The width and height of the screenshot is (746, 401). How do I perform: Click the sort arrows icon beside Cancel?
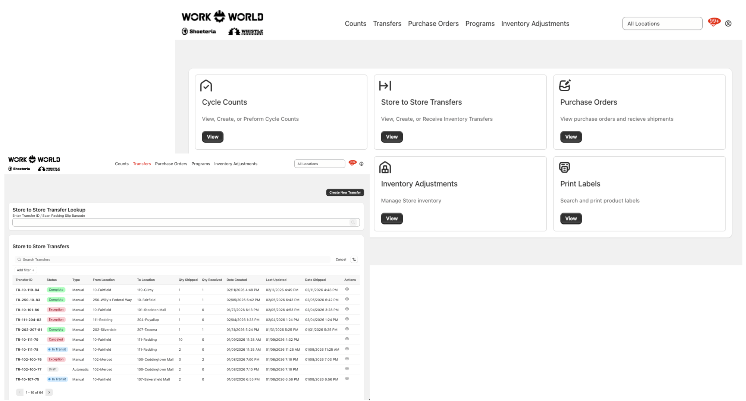click(354, 260)
